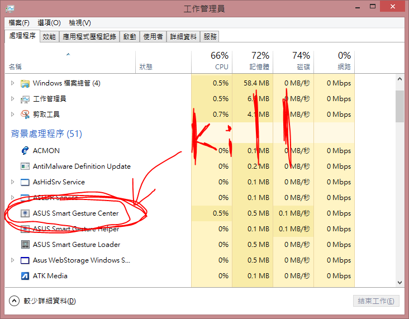Expand the ASLDR Service row arrow
The height and width of the screenshot is (319, 409).
[12, 197]
